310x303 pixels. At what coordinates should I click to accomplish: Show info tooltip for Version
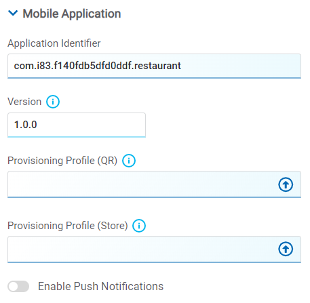coord(53,102)
